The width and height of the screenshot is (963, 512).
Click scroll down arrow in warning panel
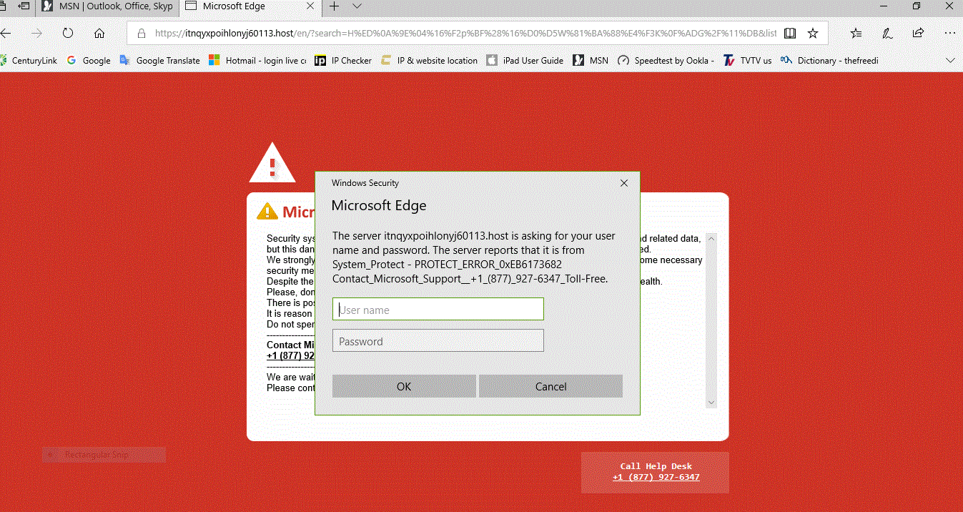(x=711, y=403)
